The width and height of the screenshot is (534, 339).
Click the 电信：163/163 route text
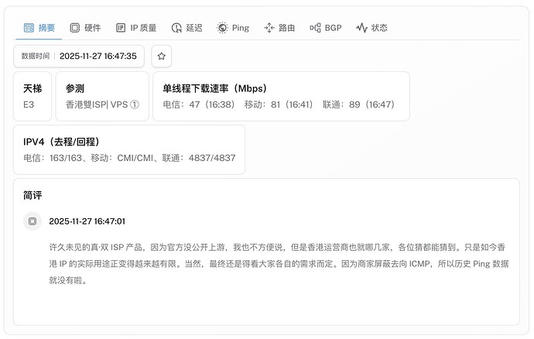(x=53, y=158)
